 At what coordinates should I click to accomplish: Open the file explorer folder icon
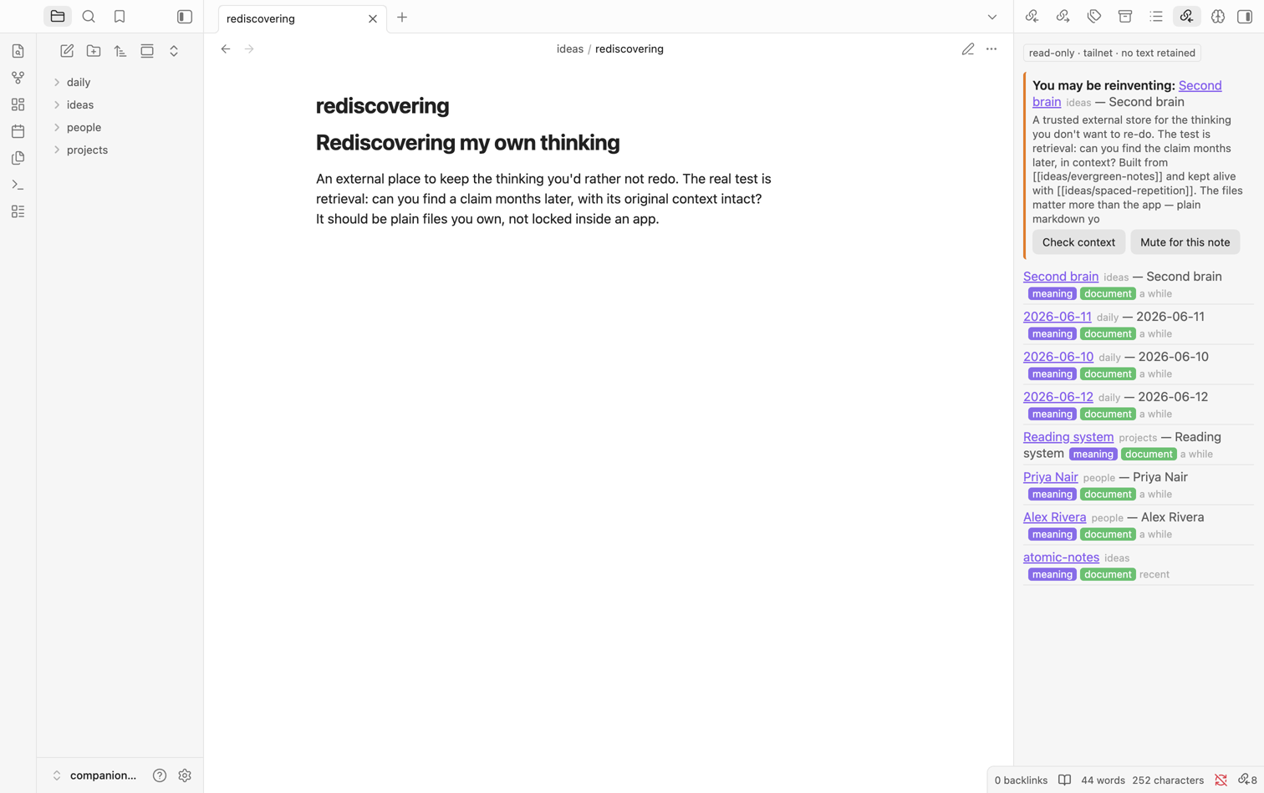pos(58,17)
